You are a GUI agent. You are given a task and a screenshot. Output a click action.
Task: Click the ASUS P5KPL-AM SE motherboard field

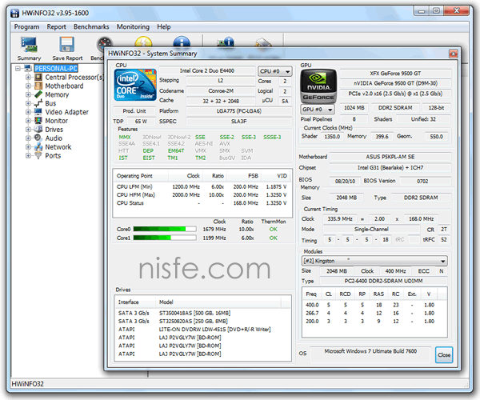coord(390,157)
